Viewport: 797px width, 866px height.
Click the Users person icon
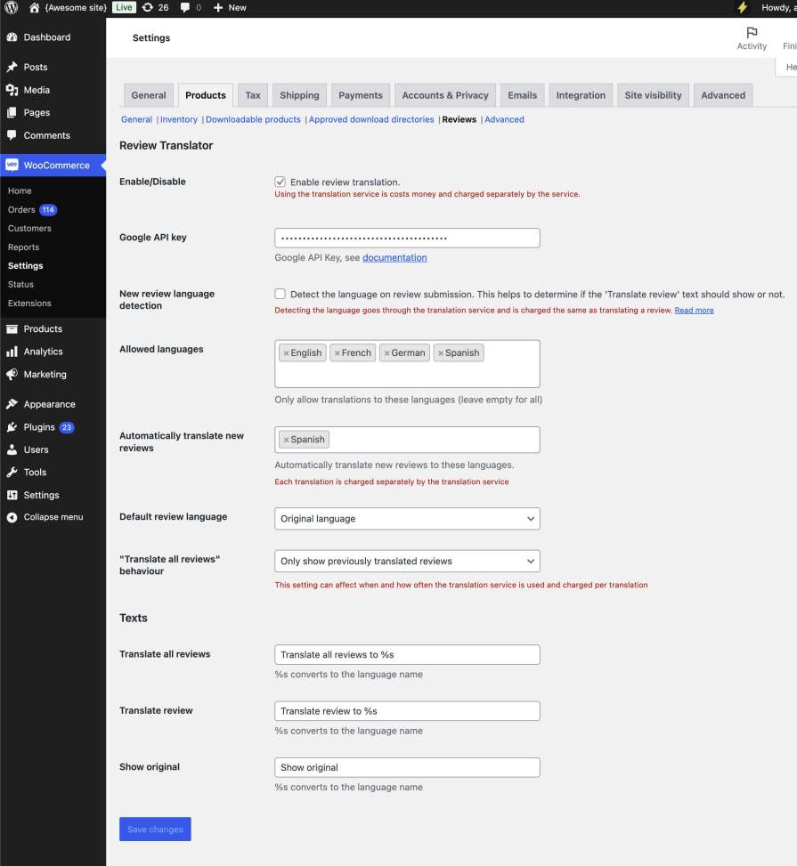coord(12,449)
